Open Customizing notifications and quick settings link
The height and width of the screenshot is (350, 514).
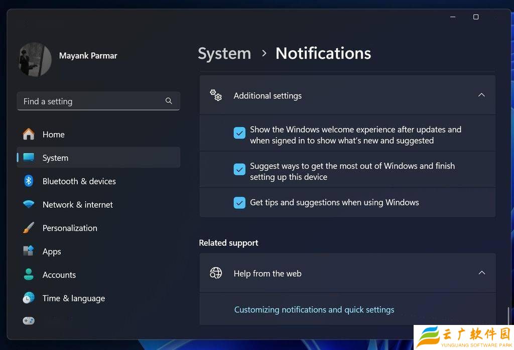314,310
